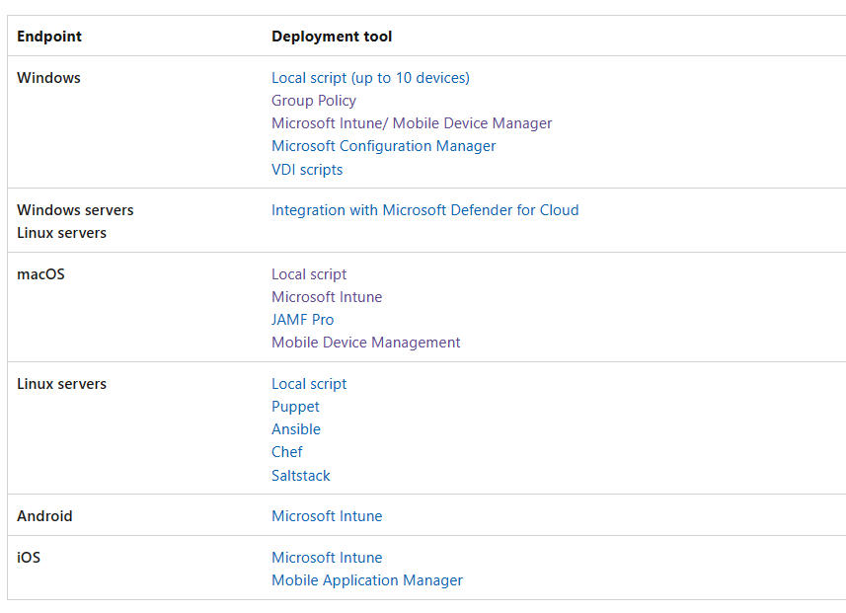
Task: Select the Microsoft Intune link for Android
Action: coord(327,515)
